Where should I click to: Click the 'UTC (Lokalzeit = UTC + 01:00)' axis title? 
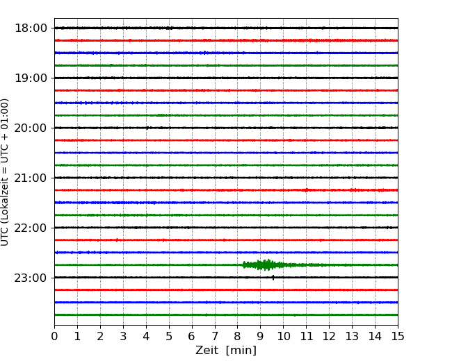click(x=5, y=172)
